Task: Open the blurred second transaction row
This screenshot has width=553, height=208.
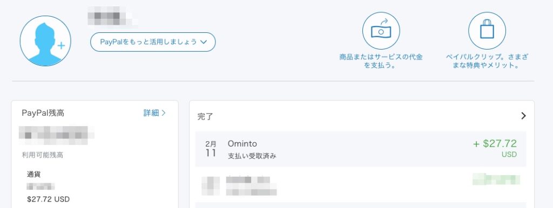Action: click(x=360, y=184)
